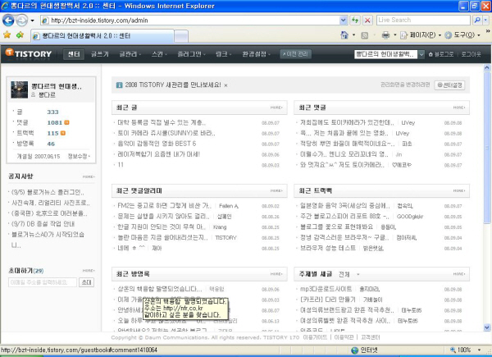Open notice '(9/7) DB 증설 작업 안내'
492x357 pixels.
(x=43, y=224)
